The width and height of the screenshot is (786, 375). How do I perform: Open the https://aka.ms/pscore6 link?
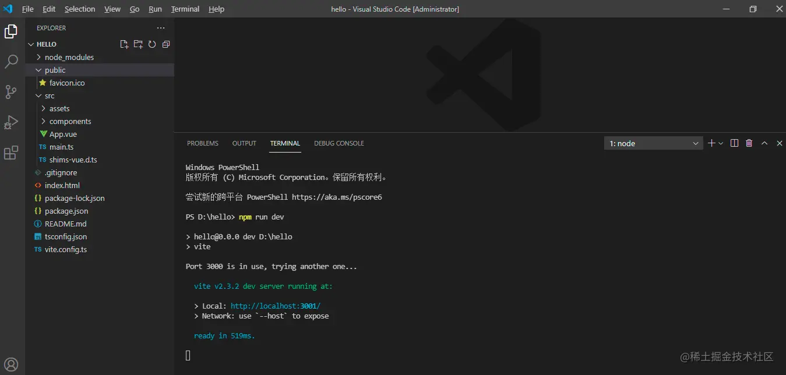pyautogui.click(x=337, y=197)
